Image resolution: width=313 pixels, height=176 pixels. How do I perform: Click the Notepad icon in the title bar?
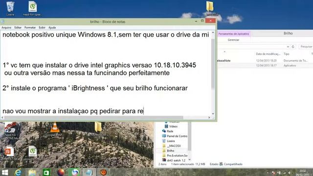point(2,22)
